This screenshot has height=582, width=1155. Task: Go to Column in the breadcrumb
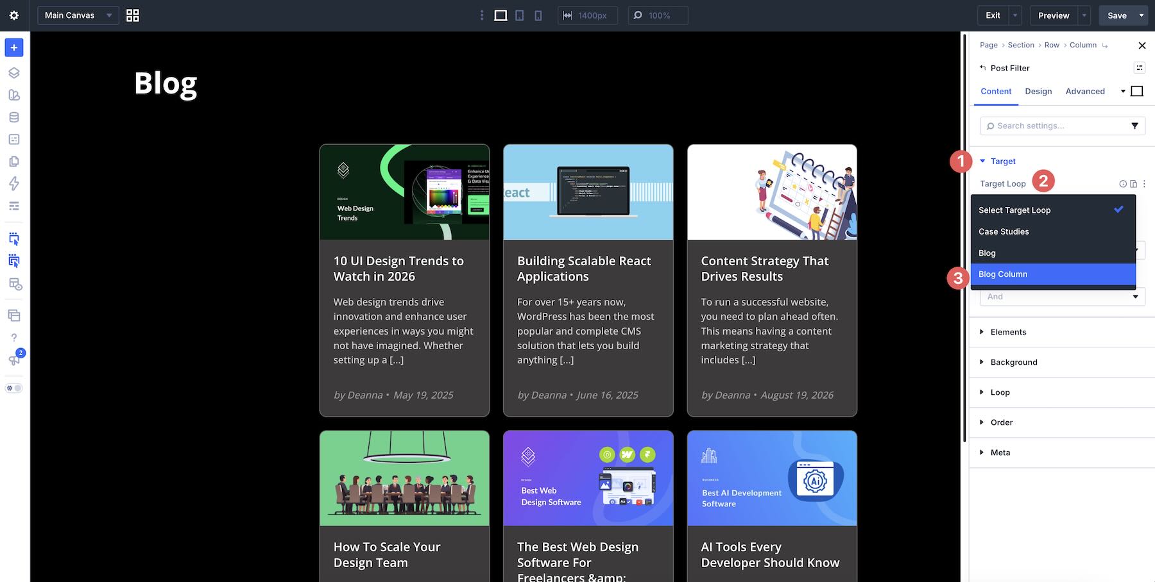pyautogui.click(x=1083, y=46)
